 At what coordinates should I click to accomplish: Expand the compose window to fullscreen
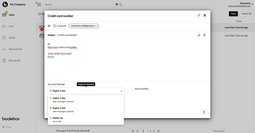[199, 15]
